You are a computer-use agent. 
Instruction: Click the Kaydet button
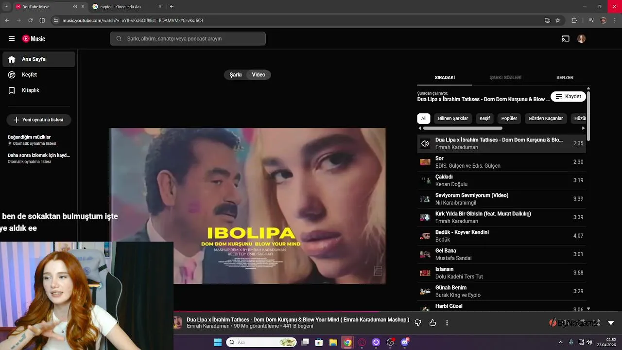pos(568,97)
